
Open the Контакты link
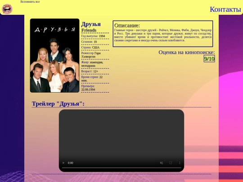tap(225, 9)
